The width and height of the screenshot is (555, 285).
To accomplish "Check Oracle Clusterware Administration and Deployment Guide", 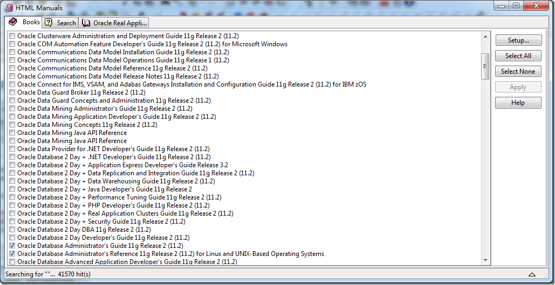I will pyautogui.click(x=12, y=36).
